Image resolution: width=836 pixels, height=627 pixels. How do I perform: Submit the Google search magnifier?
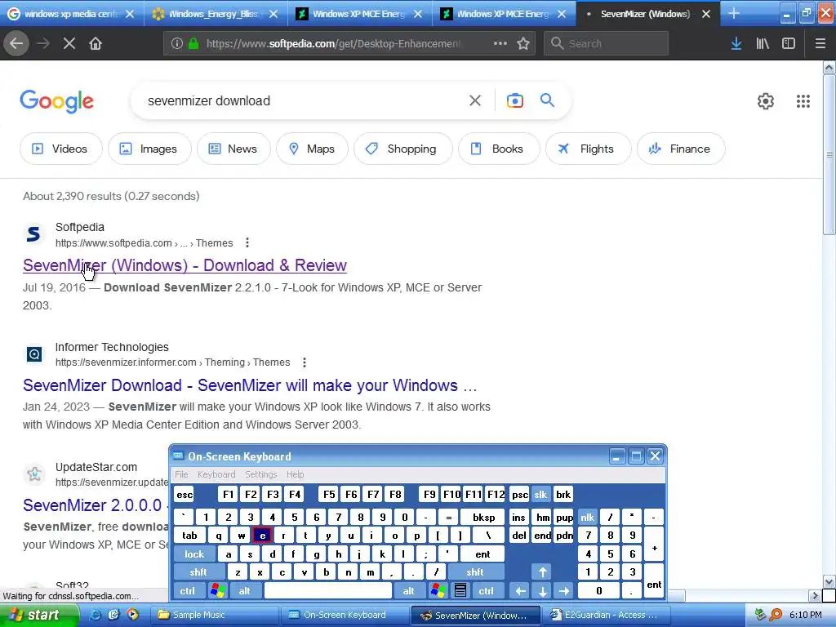[548, 100]
